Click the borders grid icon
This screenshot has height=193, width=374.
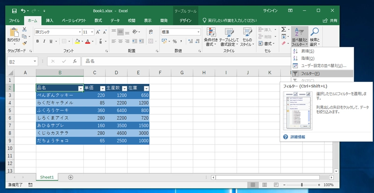[64, 41]
